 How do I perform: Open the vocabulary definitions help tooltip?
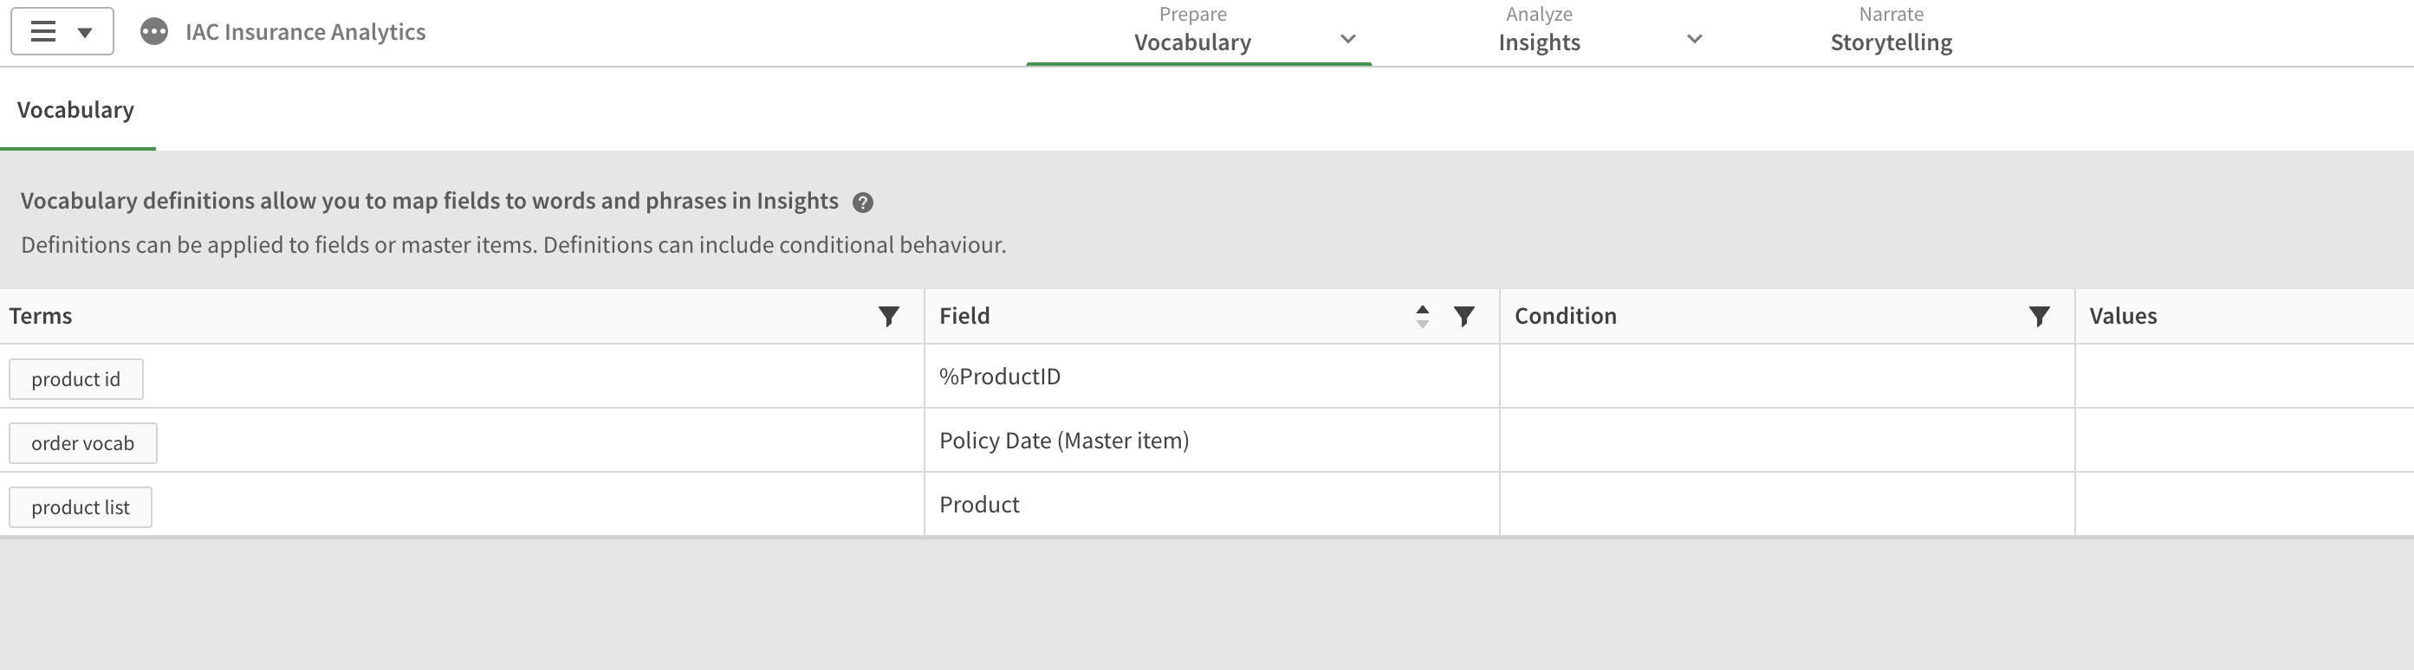864,201
